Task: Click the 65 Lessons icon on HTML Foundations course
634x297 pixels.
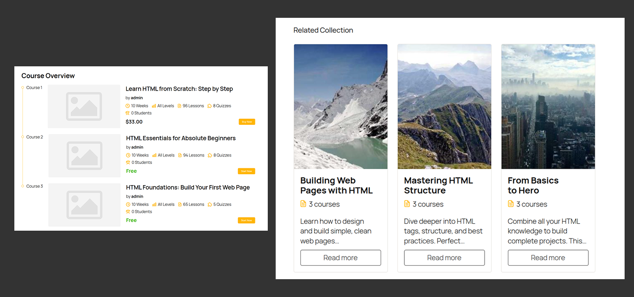Action: 179,204
